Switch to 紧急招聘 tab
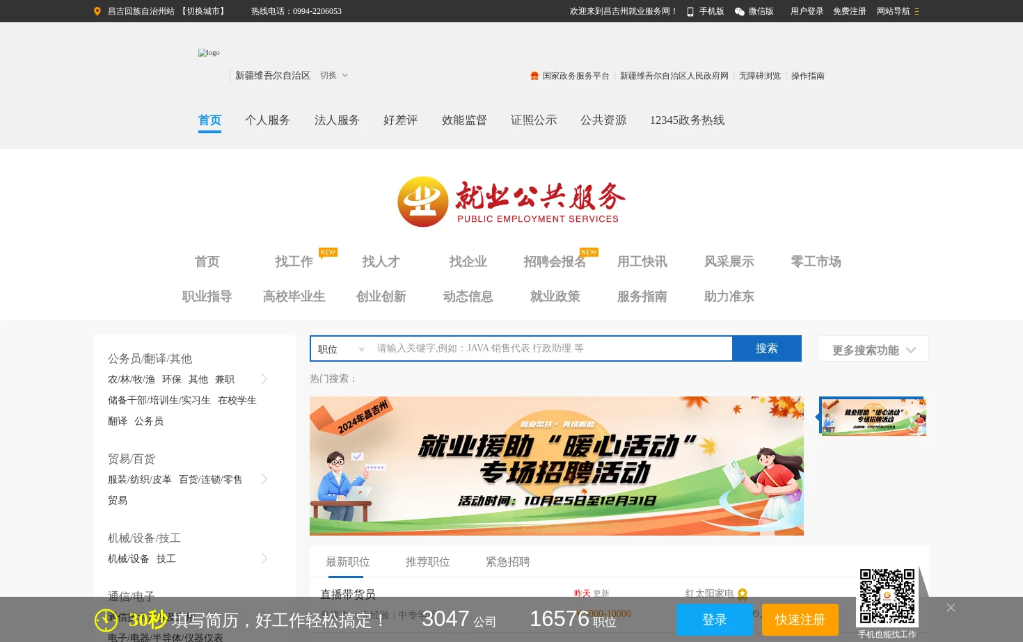 [x=508, y=562]
